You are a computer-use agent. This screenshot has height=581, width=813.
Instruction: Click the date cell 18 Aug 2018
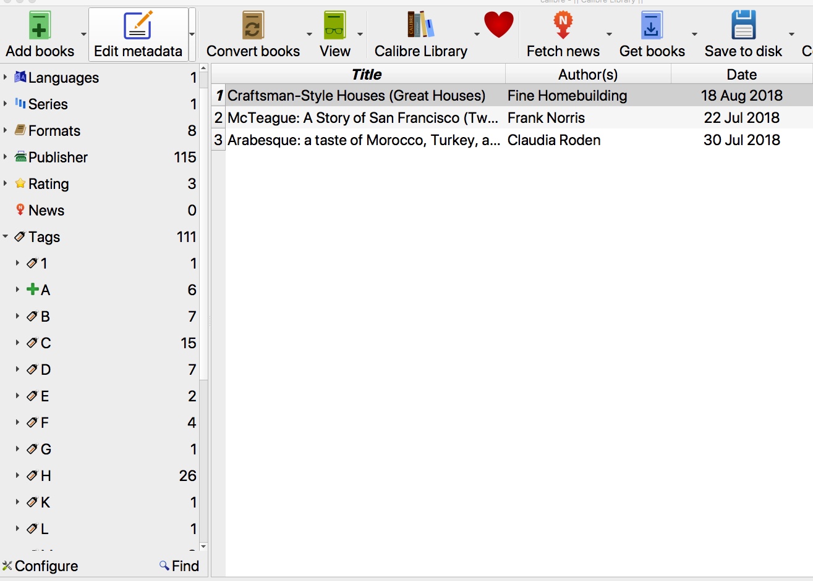pyautogui.click(x=741, y=95)
